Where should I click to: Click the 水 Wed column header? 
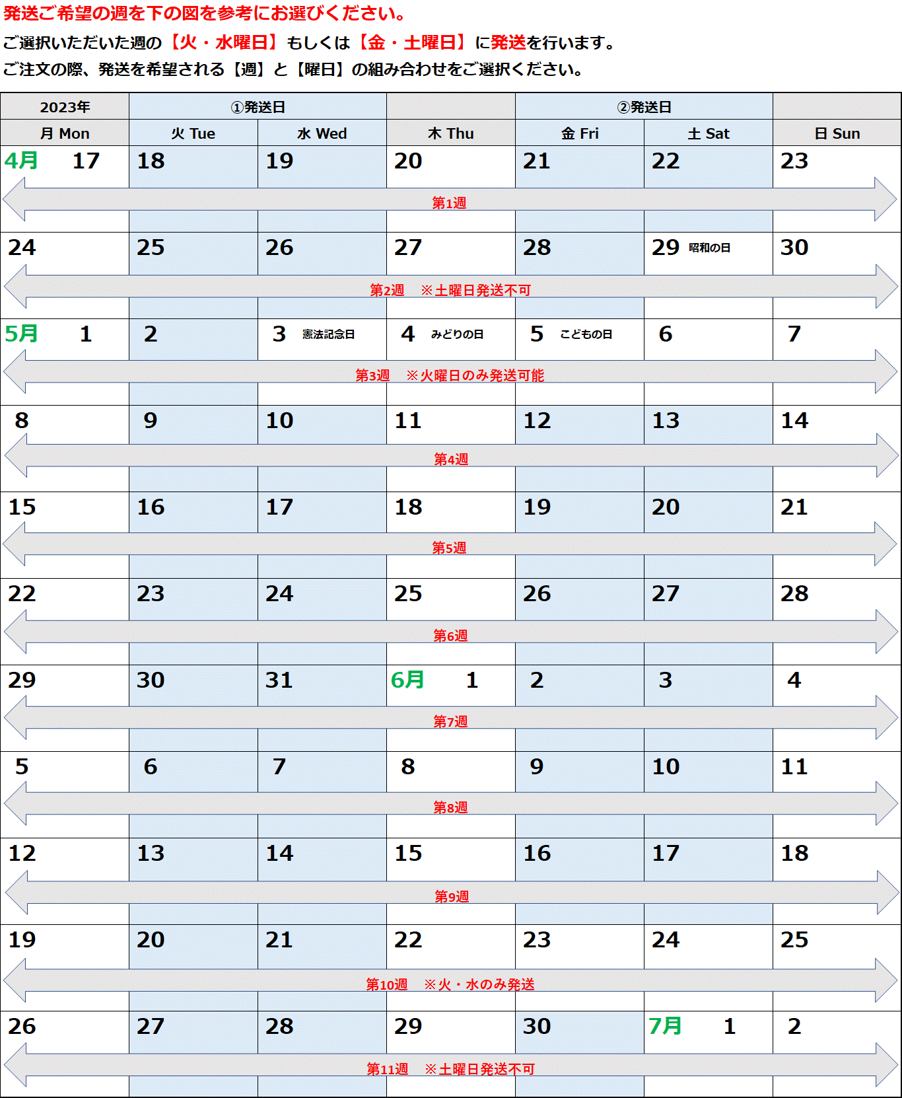point(322,133)
